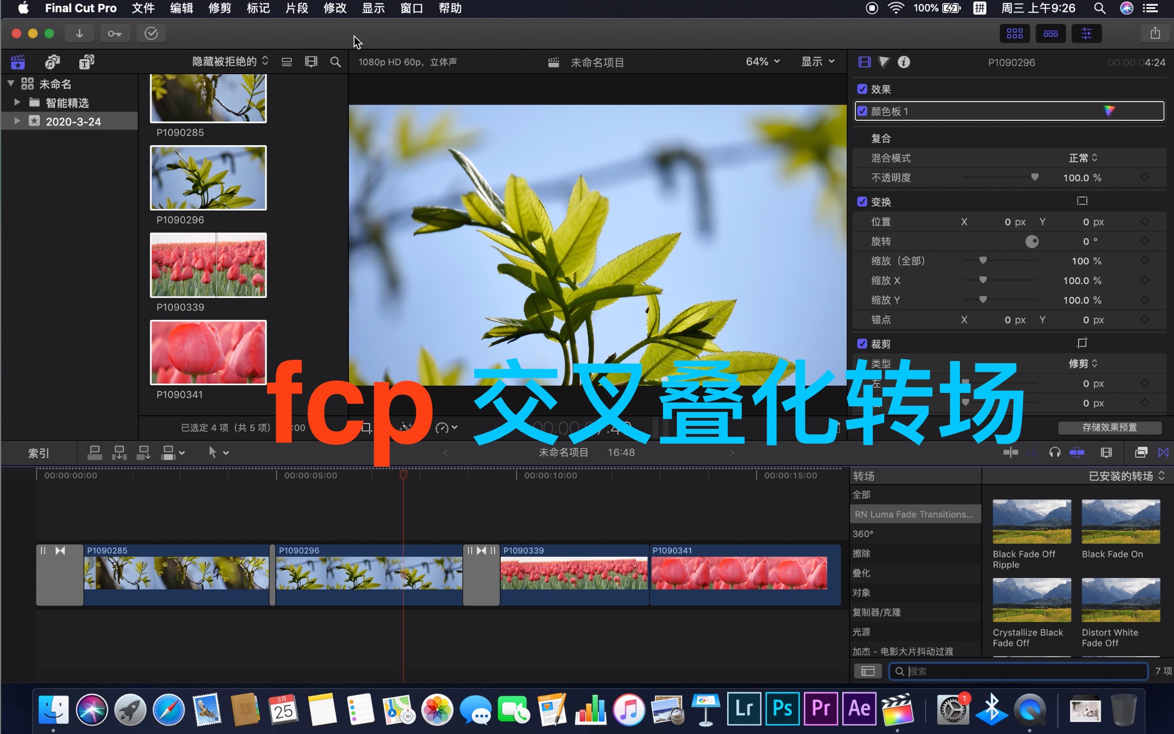Open the 窗口 menu
Image resolution: width=1174 pixels, height=734 pixels.
[412, 8]
